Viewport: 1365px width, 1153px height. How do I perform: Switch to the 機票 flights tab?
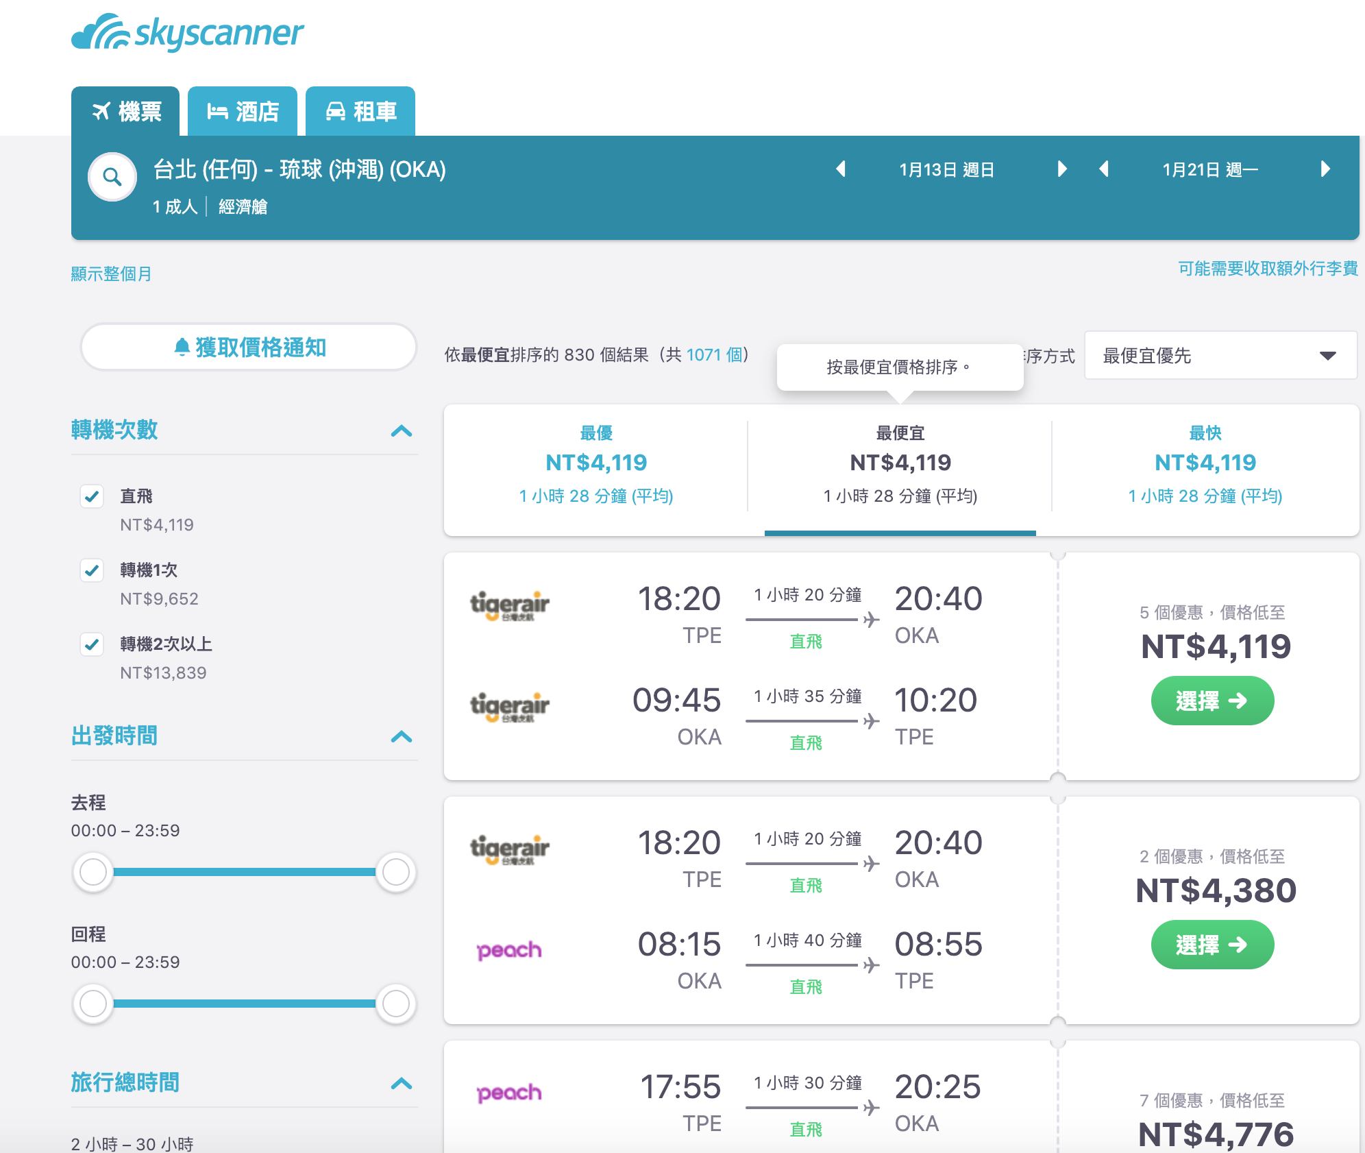pyautogui.click(x=125, y=111)
